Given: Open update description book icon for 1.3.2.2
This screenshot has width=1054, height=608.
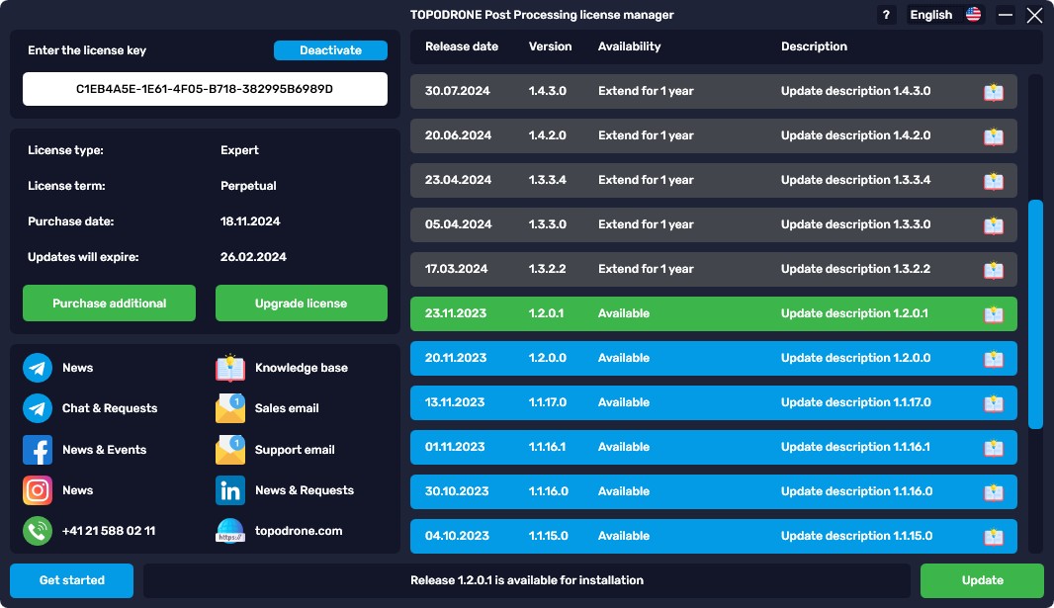Looking at the screenshot, I should [x=993, y=270].
